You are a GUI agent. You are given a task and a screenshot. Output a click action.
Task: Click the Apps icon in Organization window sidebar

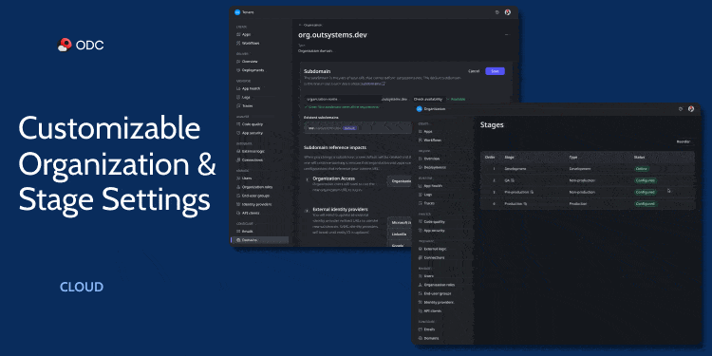[x=420, y=131]
